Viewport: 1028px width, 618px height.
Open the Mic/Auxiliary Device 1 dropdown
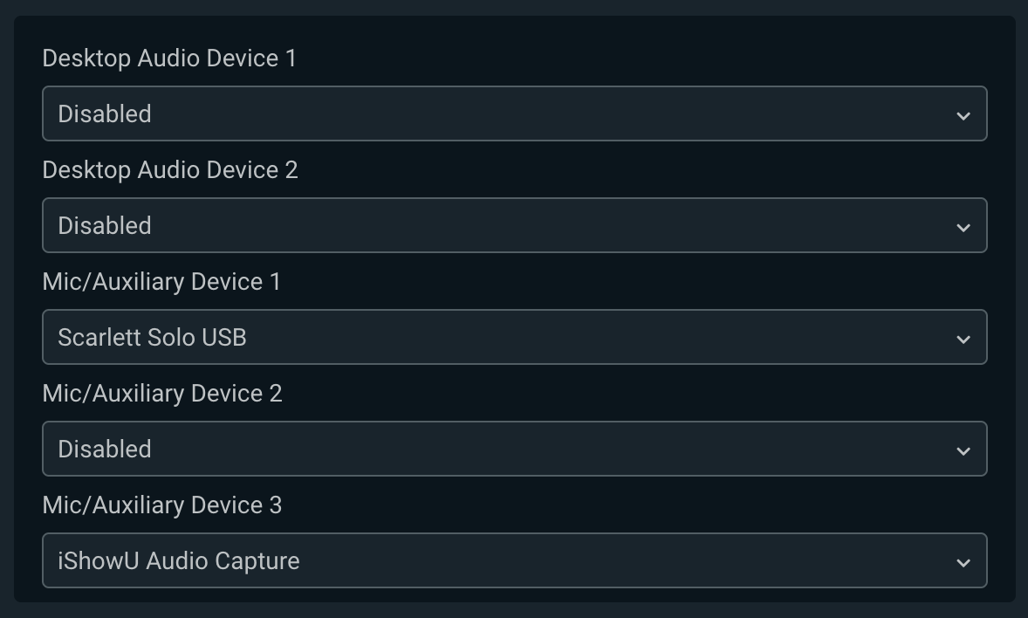tap(515, 337)
